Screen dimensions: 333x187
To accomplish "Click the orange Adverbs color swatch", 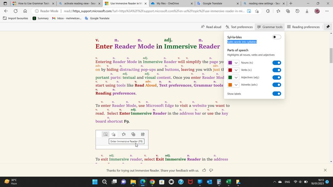I will pos(230,85).
